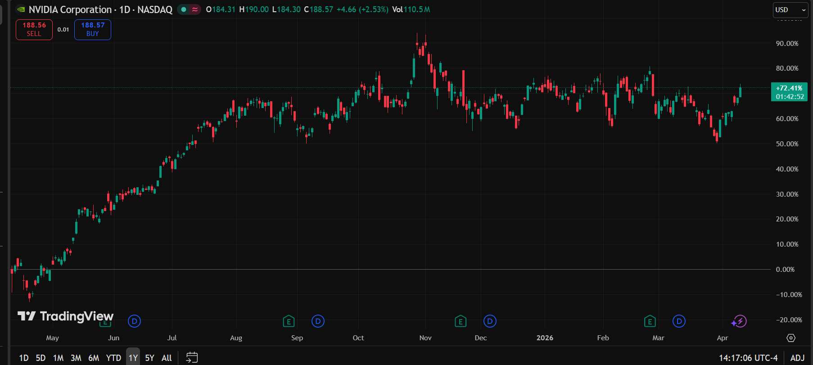
Task: Click the open value 184.31
Action: [x=223, y=9]
